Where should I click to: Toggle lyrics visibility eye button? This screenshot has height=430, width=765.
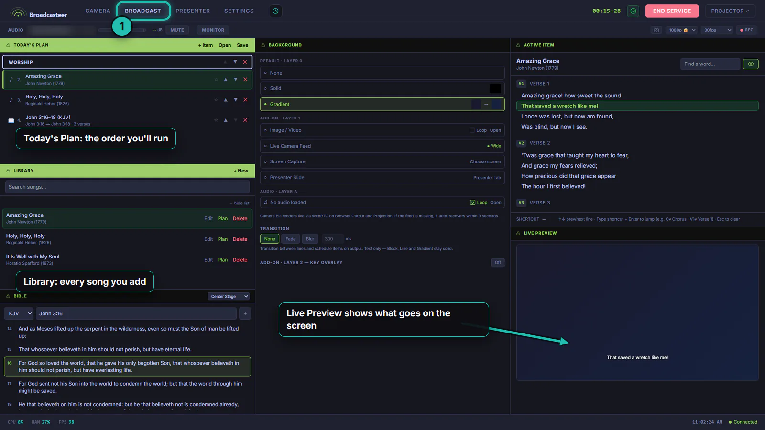[x=751, y=64]
